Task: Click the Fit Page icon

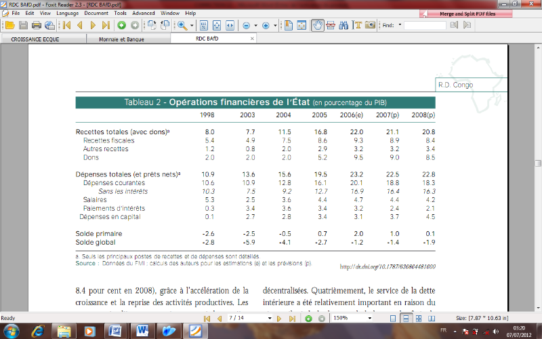Action: click(217, 25)
